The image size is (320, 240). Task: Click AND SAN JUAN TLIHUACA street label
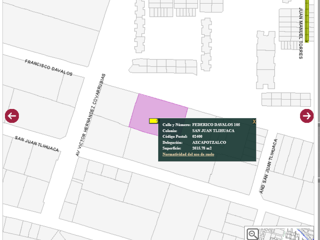(269, 166)
